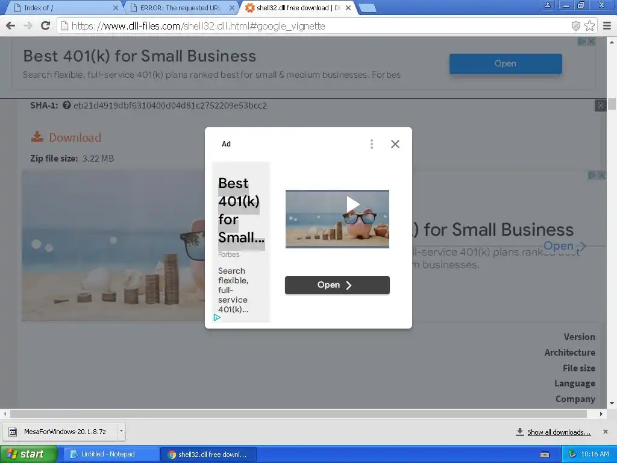Click the Language label
Screen dimensions: 617x463
click(x=574, y=383)
